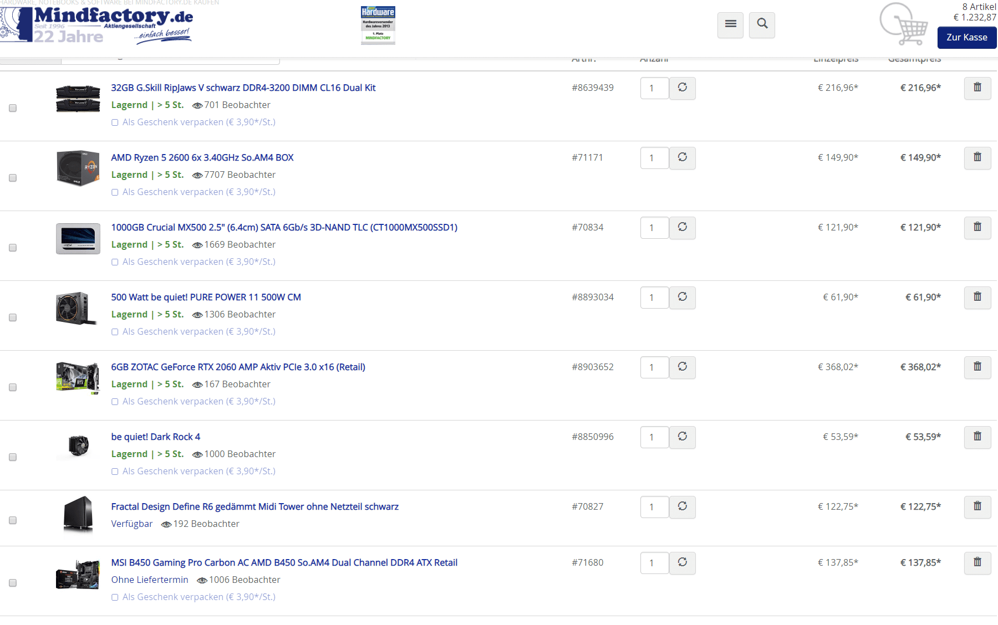Open 1000GB Crucial MX500 product link
Viewport: 998px width, 625px height.
pos(284,227)
